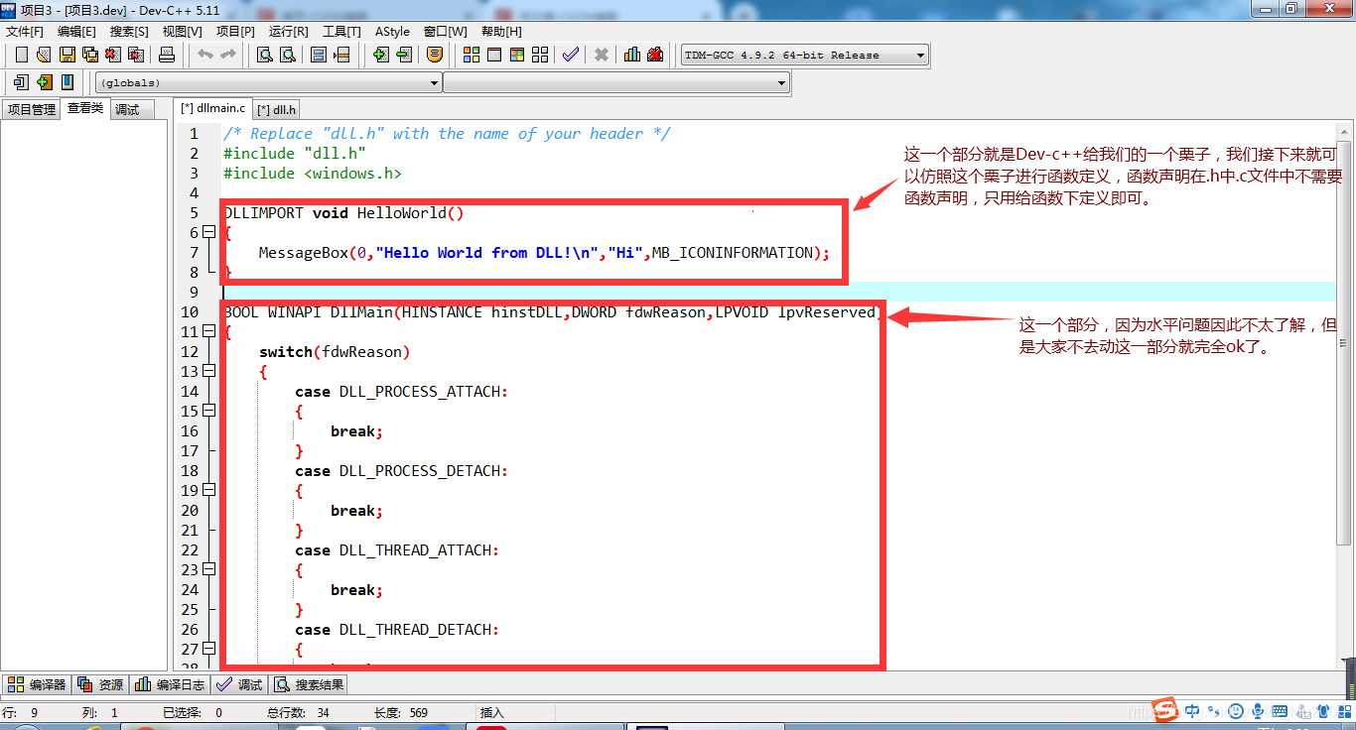The width and height of the screenshot is (1356, 730).
Task: Collapse the fold marker at line 23
Action: 208,569
